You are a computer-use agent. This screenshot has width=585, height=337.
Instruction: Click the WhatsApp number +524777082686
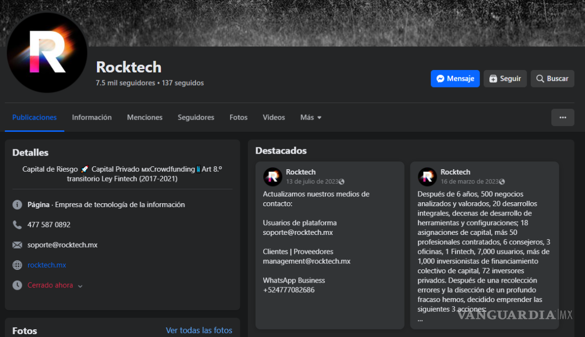(x=289, y=290)
